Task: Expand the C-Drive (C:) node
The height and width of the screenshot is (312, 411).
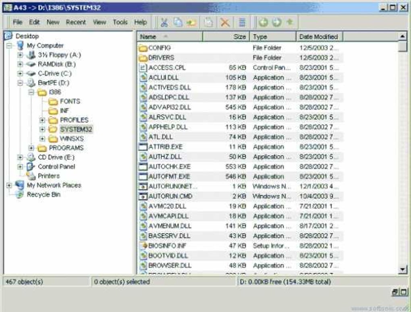Action: pos(20,74)
